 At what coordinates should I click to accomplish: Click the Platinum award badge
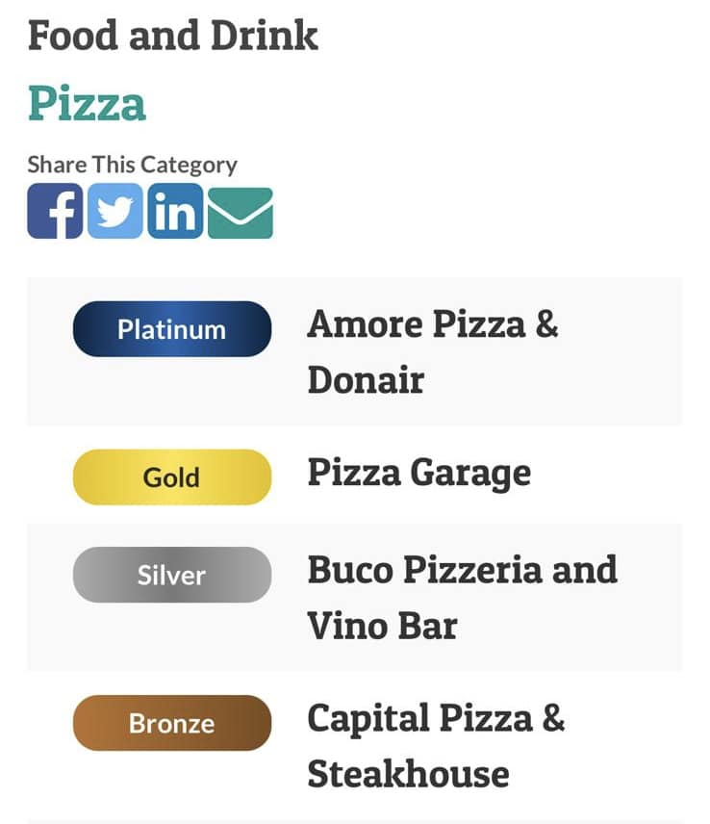172,329
